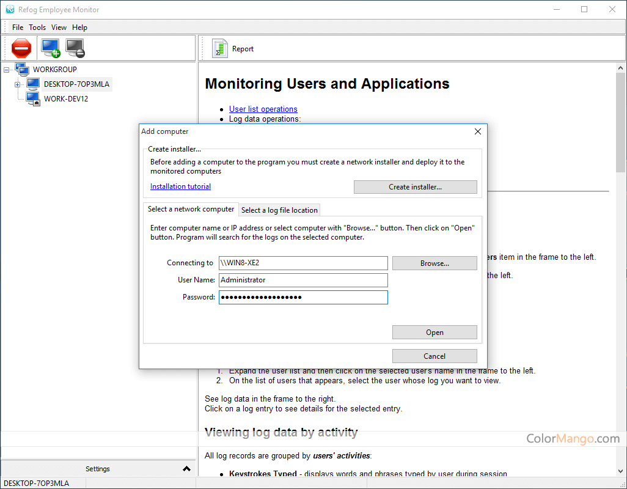
Task: Open the Installation tutorial link
Action: (180, 186)
